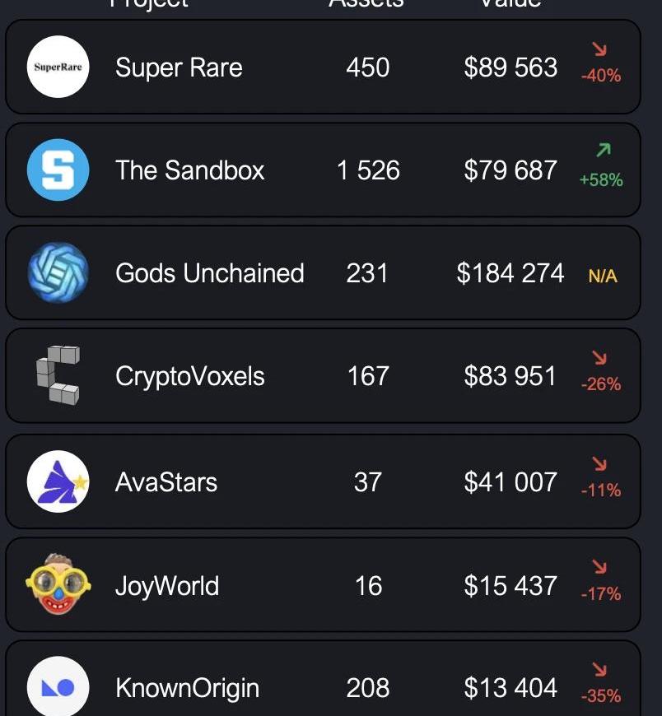Click the KnownOrigin logo icon
This screenshot has height=716, width=662.
pyautogui.click(x=58, y=687)
